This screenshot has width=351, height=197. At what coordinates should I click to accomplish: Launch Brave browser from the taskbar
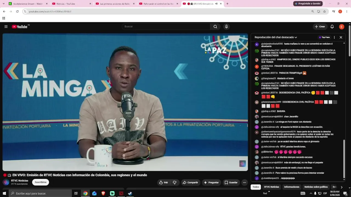(103, 193)
